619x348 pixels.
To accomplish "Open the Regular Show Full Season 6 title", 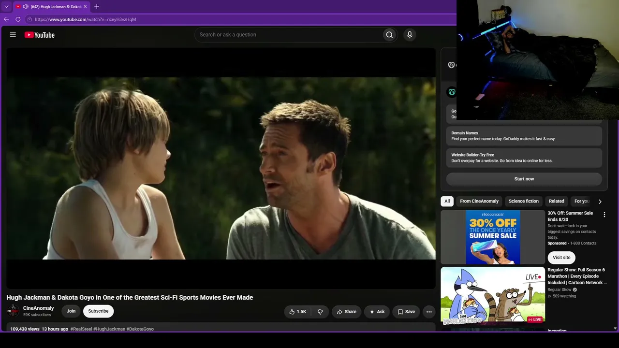I will pyautogui.click(x=577, y=276).
